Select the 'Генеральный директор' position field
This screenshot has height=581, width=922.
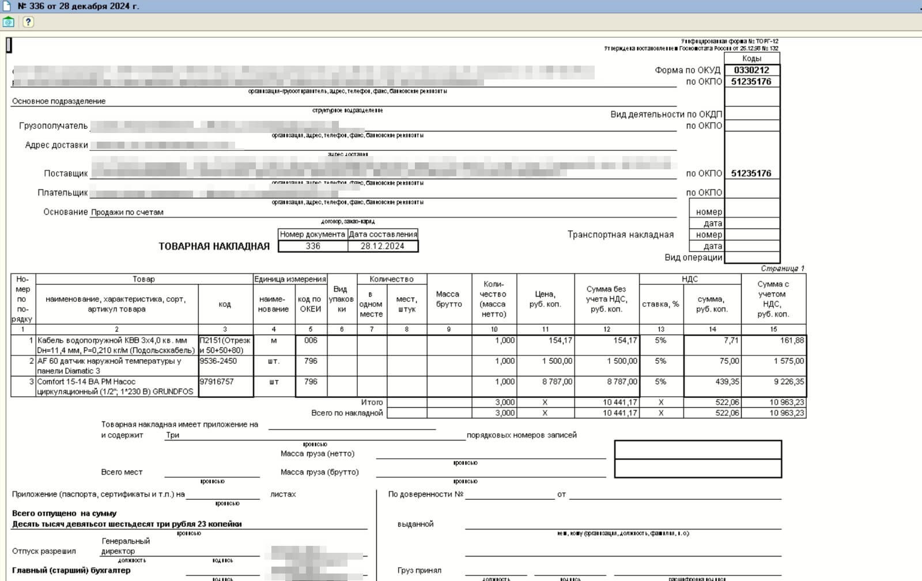126,546
